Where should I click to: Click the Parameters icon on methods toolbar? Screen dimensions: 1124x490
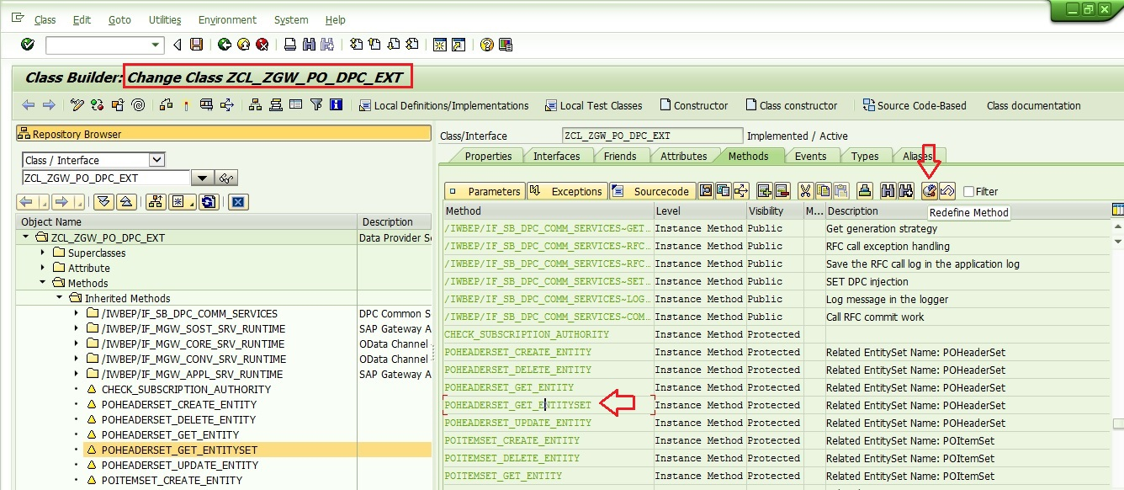(485, 190)
